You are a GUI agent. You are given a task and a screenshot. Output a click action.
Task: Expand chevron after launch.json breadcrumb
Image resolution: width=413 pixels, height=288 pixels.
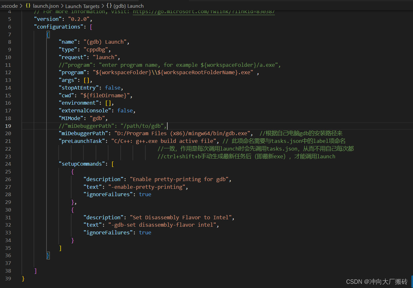point(62,6)
